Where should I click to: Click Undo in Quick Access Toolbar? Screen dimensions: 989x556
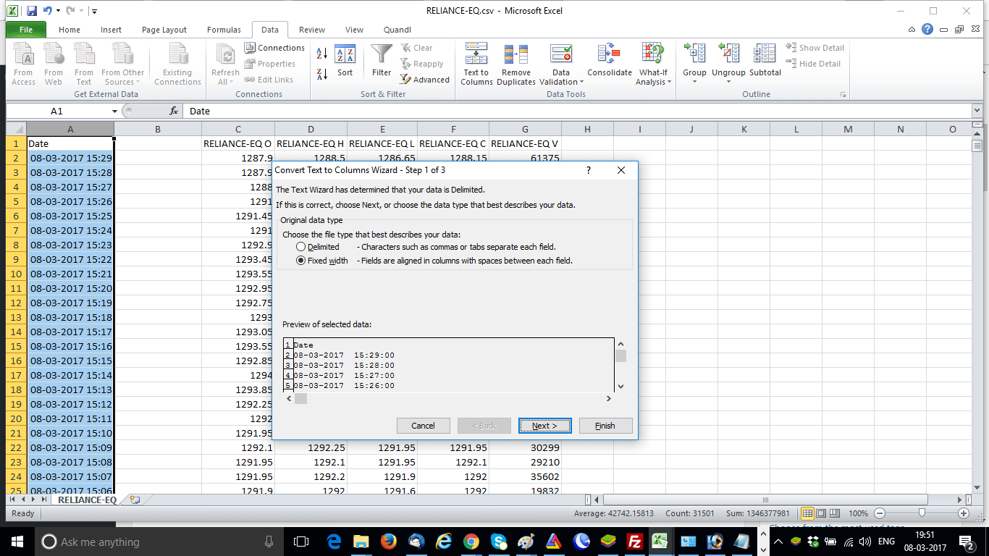47,11
